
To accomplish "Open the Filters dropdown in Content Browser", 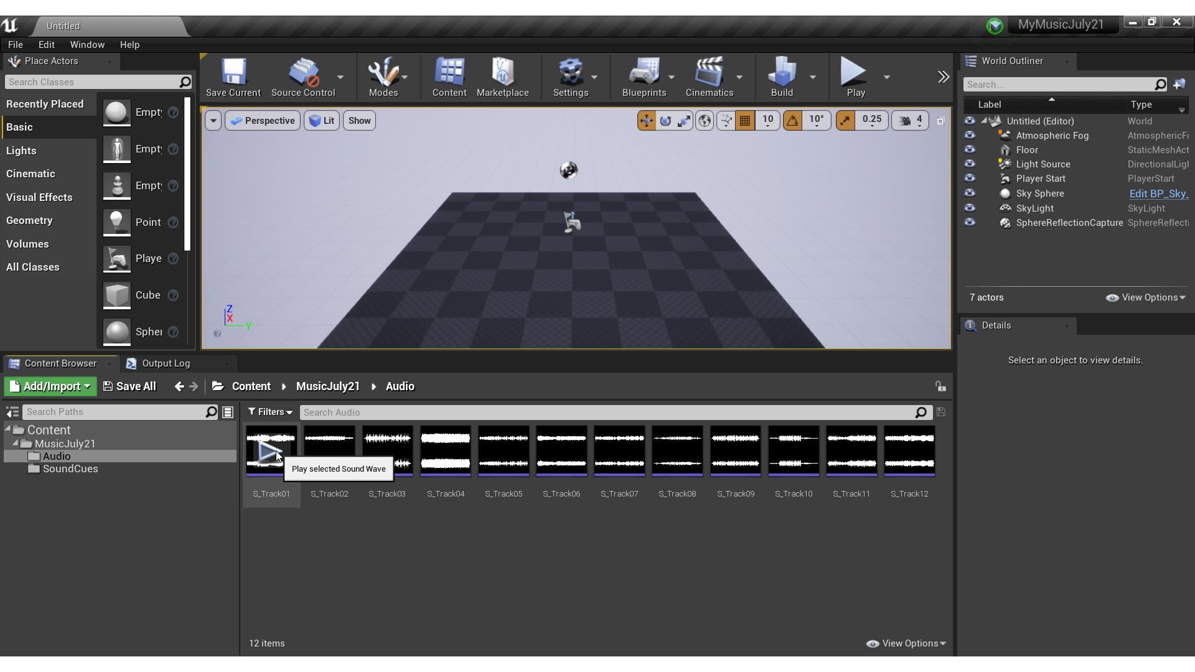I will coord(270,412).
